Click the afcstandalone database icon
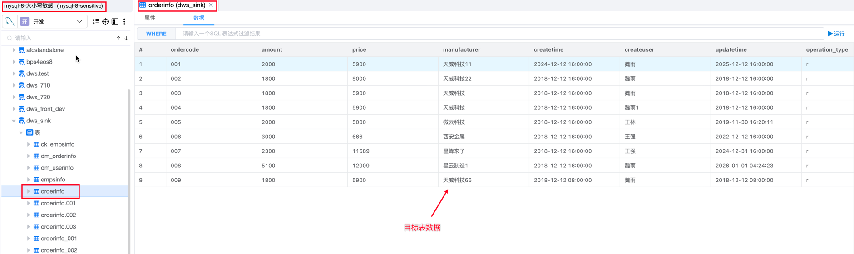Image resolution: width=854 pixels, height=254 pixels. click(x=21, y=50)
